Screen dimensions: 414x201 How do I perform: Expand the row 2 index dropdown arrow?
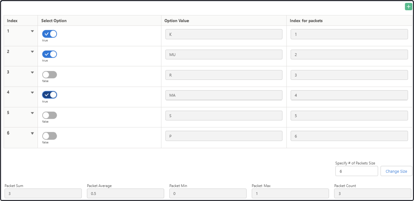(x=33, y=52)
